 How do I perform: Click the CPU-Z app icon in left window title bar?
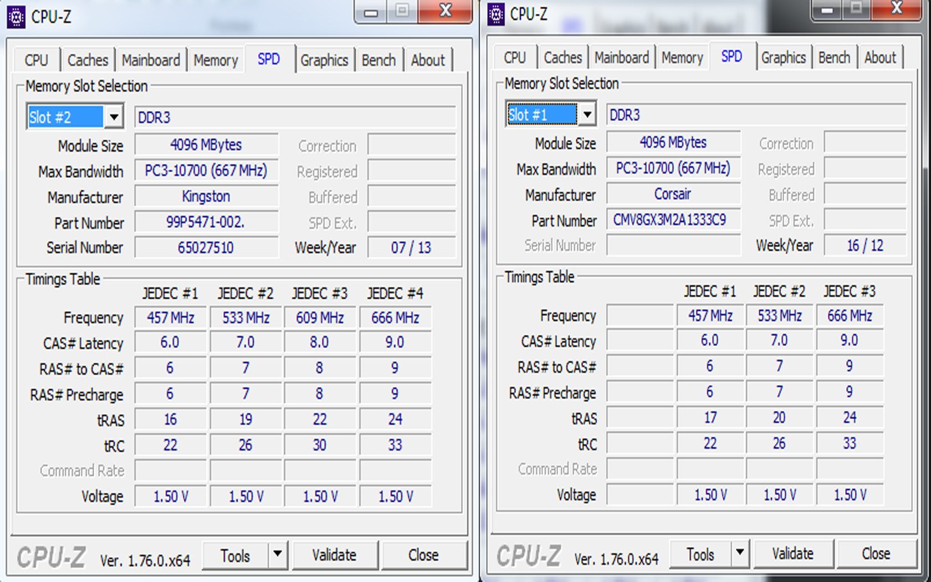pos(16,17)
